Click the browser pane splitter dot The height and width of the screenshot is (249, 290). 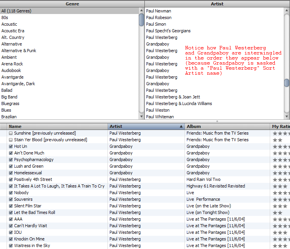point(217,121)
